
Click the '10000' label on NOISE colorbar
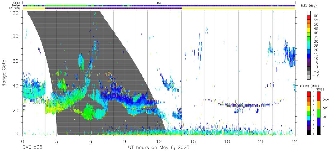pos(326,100)
